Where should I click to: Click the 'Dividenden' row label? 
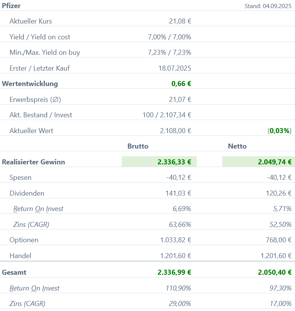point(27,193)
